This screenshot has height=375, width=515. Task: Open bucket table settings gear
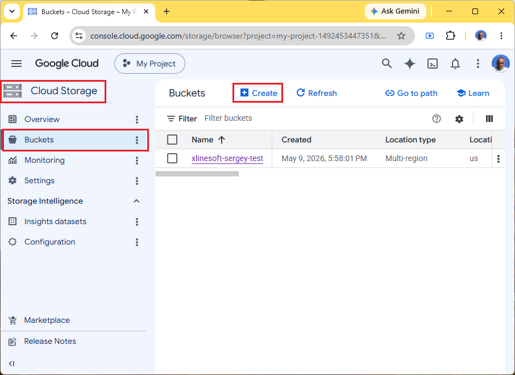click(x=459, y=119)
